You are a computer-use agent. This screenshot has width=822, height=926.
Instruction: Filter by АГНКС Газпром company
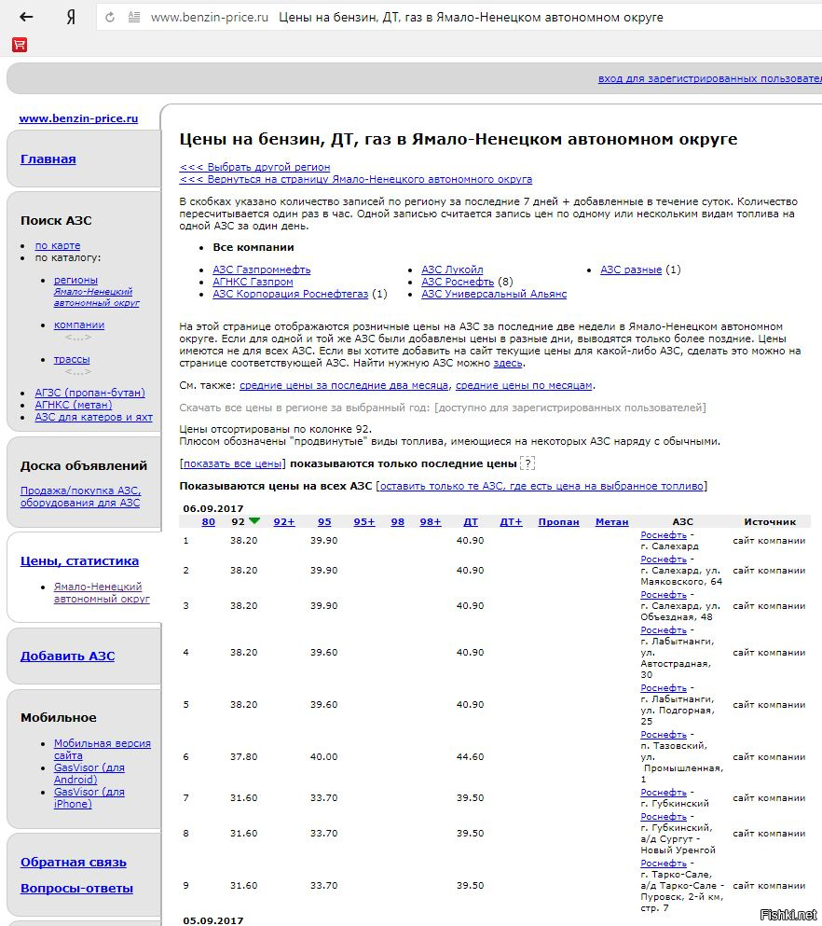253,282
